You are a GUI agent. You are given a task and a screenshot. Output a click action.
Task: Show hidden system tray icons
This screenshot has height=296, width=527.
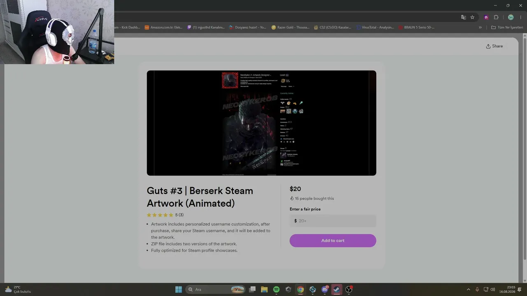coord(468,289)
